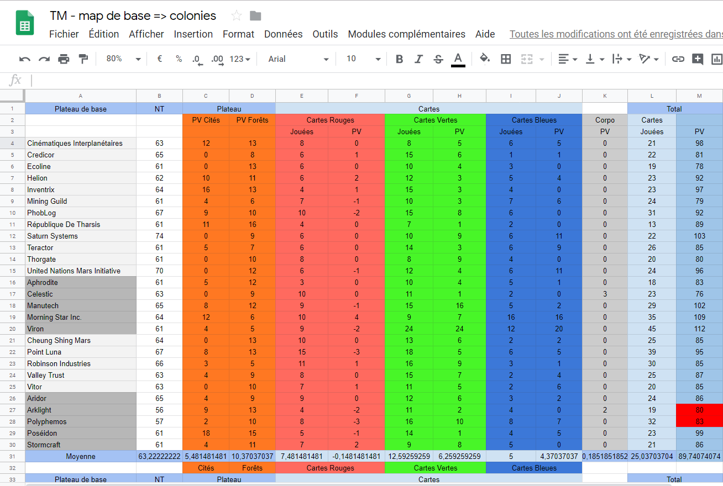Click the modifications enregistrées link
Image resolution: width=723 pixels, height=486 pixels.
click(616, 34)
